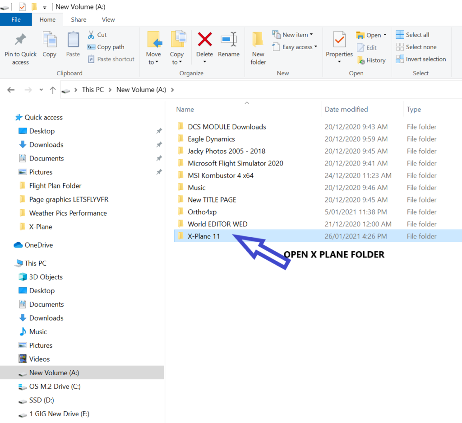This screenshot has width=462, height=423.
Task: Go up one folder level
Action: (53, 90)
